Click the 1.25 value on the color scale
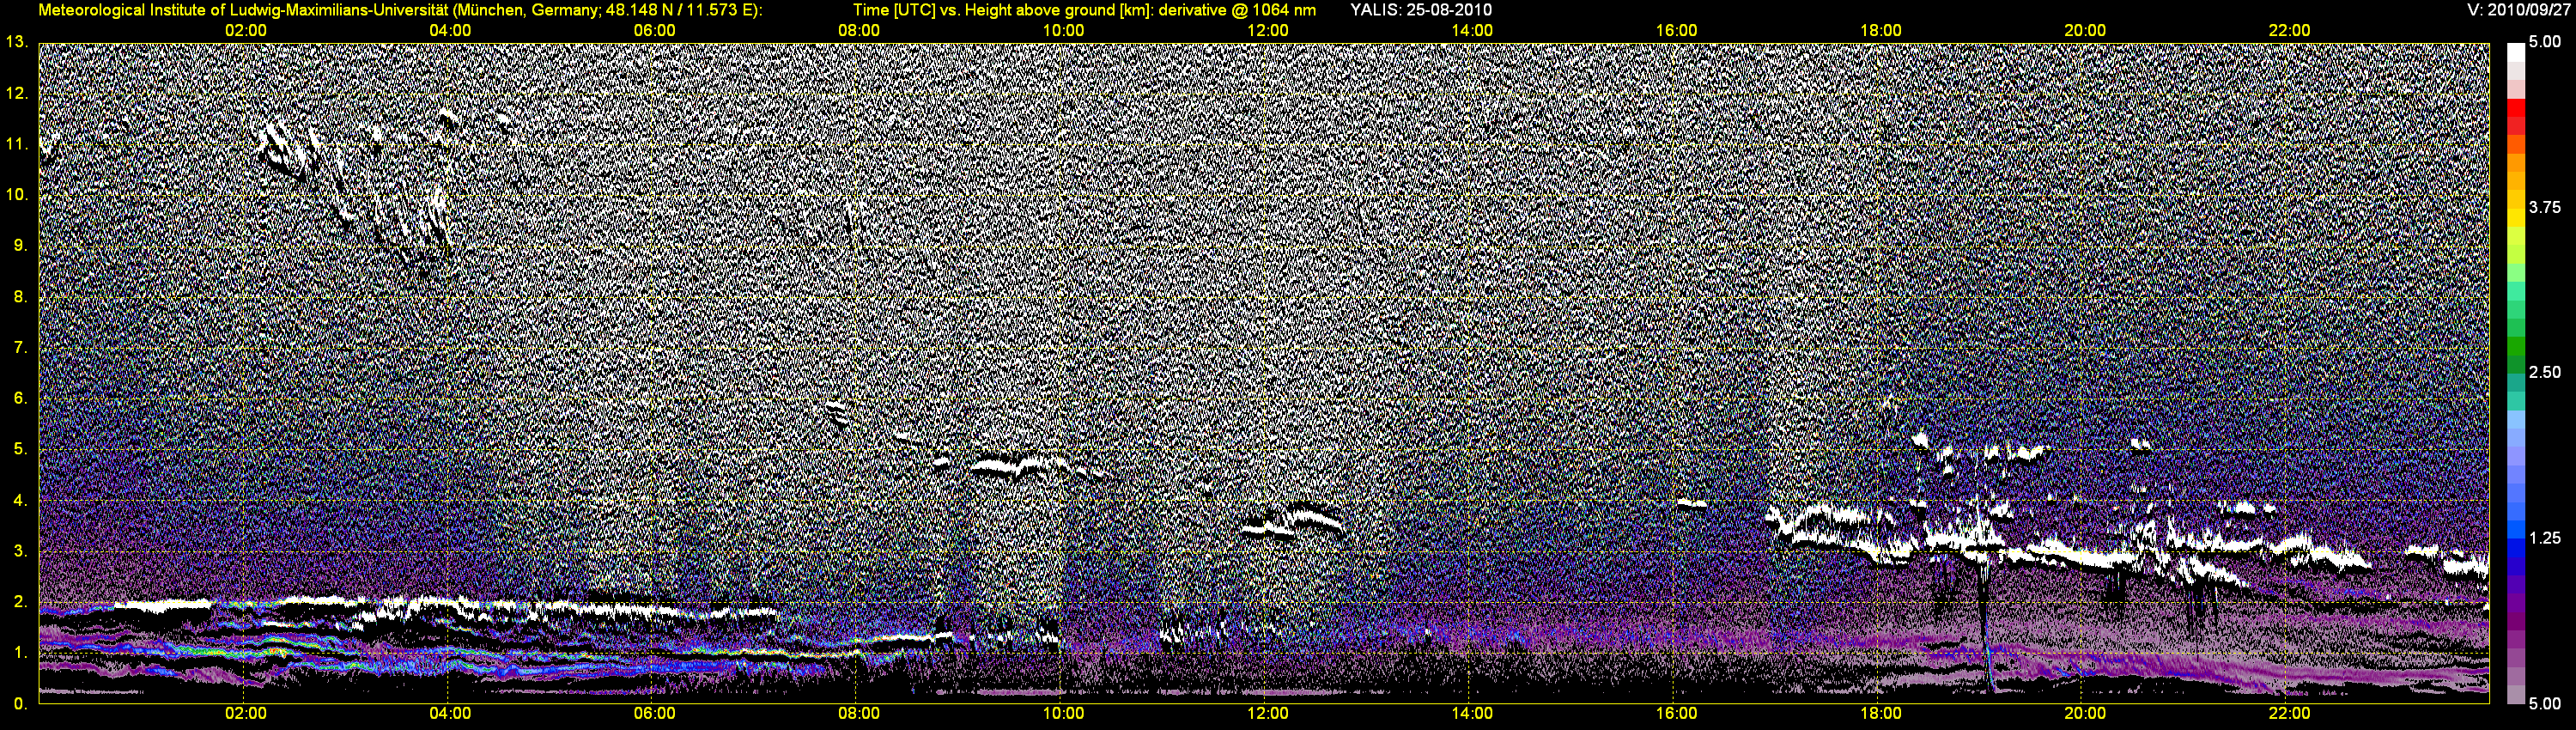 (x=2545, y=538)
